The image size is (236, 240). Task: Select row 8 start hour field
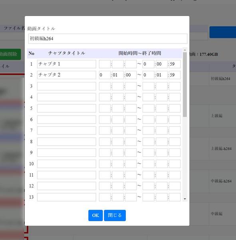105,142
